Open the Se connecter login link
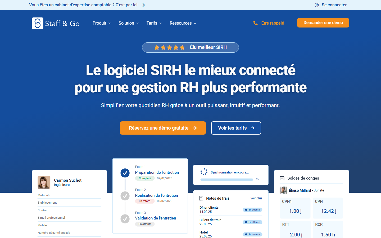Viewport: 381px width, 238px height. click(x=330, y=5)
